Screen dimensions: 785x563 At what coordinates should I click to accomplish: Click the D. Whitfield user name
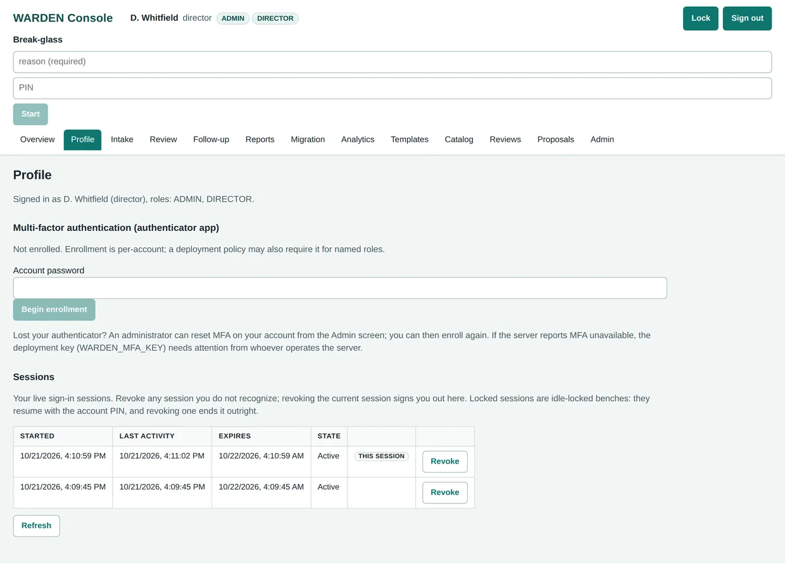pyautogui.click(x=154, y=18)
